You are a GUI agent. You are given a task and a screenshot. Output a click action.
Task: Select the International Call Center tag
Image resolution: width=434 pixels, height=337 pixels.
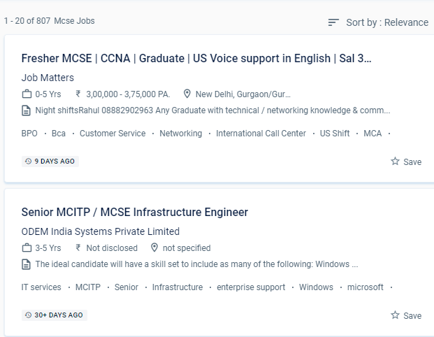(261, 134)
